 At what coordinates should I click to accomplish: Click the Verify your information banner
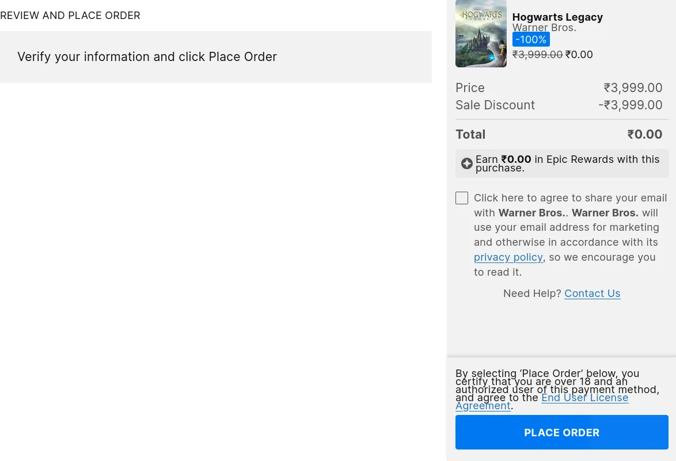(147, 56)
